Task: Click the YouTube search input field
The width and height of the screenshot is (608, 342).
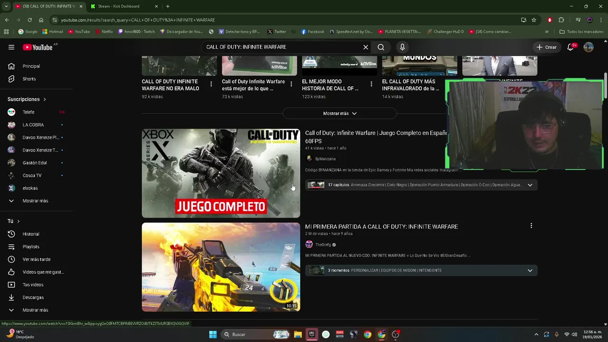Action: coord(283,47)
